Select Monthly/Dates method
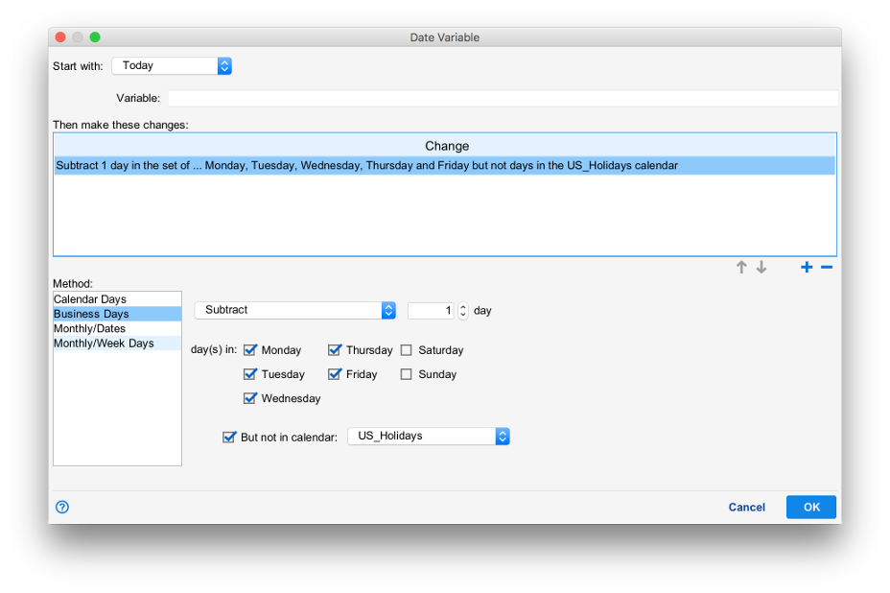The height and width of the screenshot is (593, 890). [x=89, y=328]
